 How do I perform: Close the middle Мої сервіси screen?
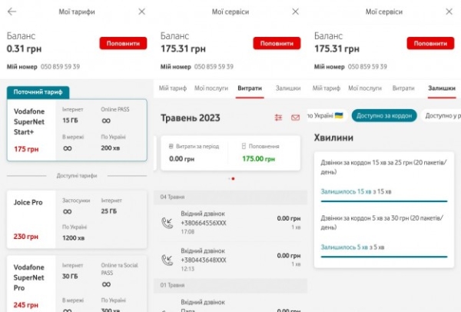pos(296,12)
